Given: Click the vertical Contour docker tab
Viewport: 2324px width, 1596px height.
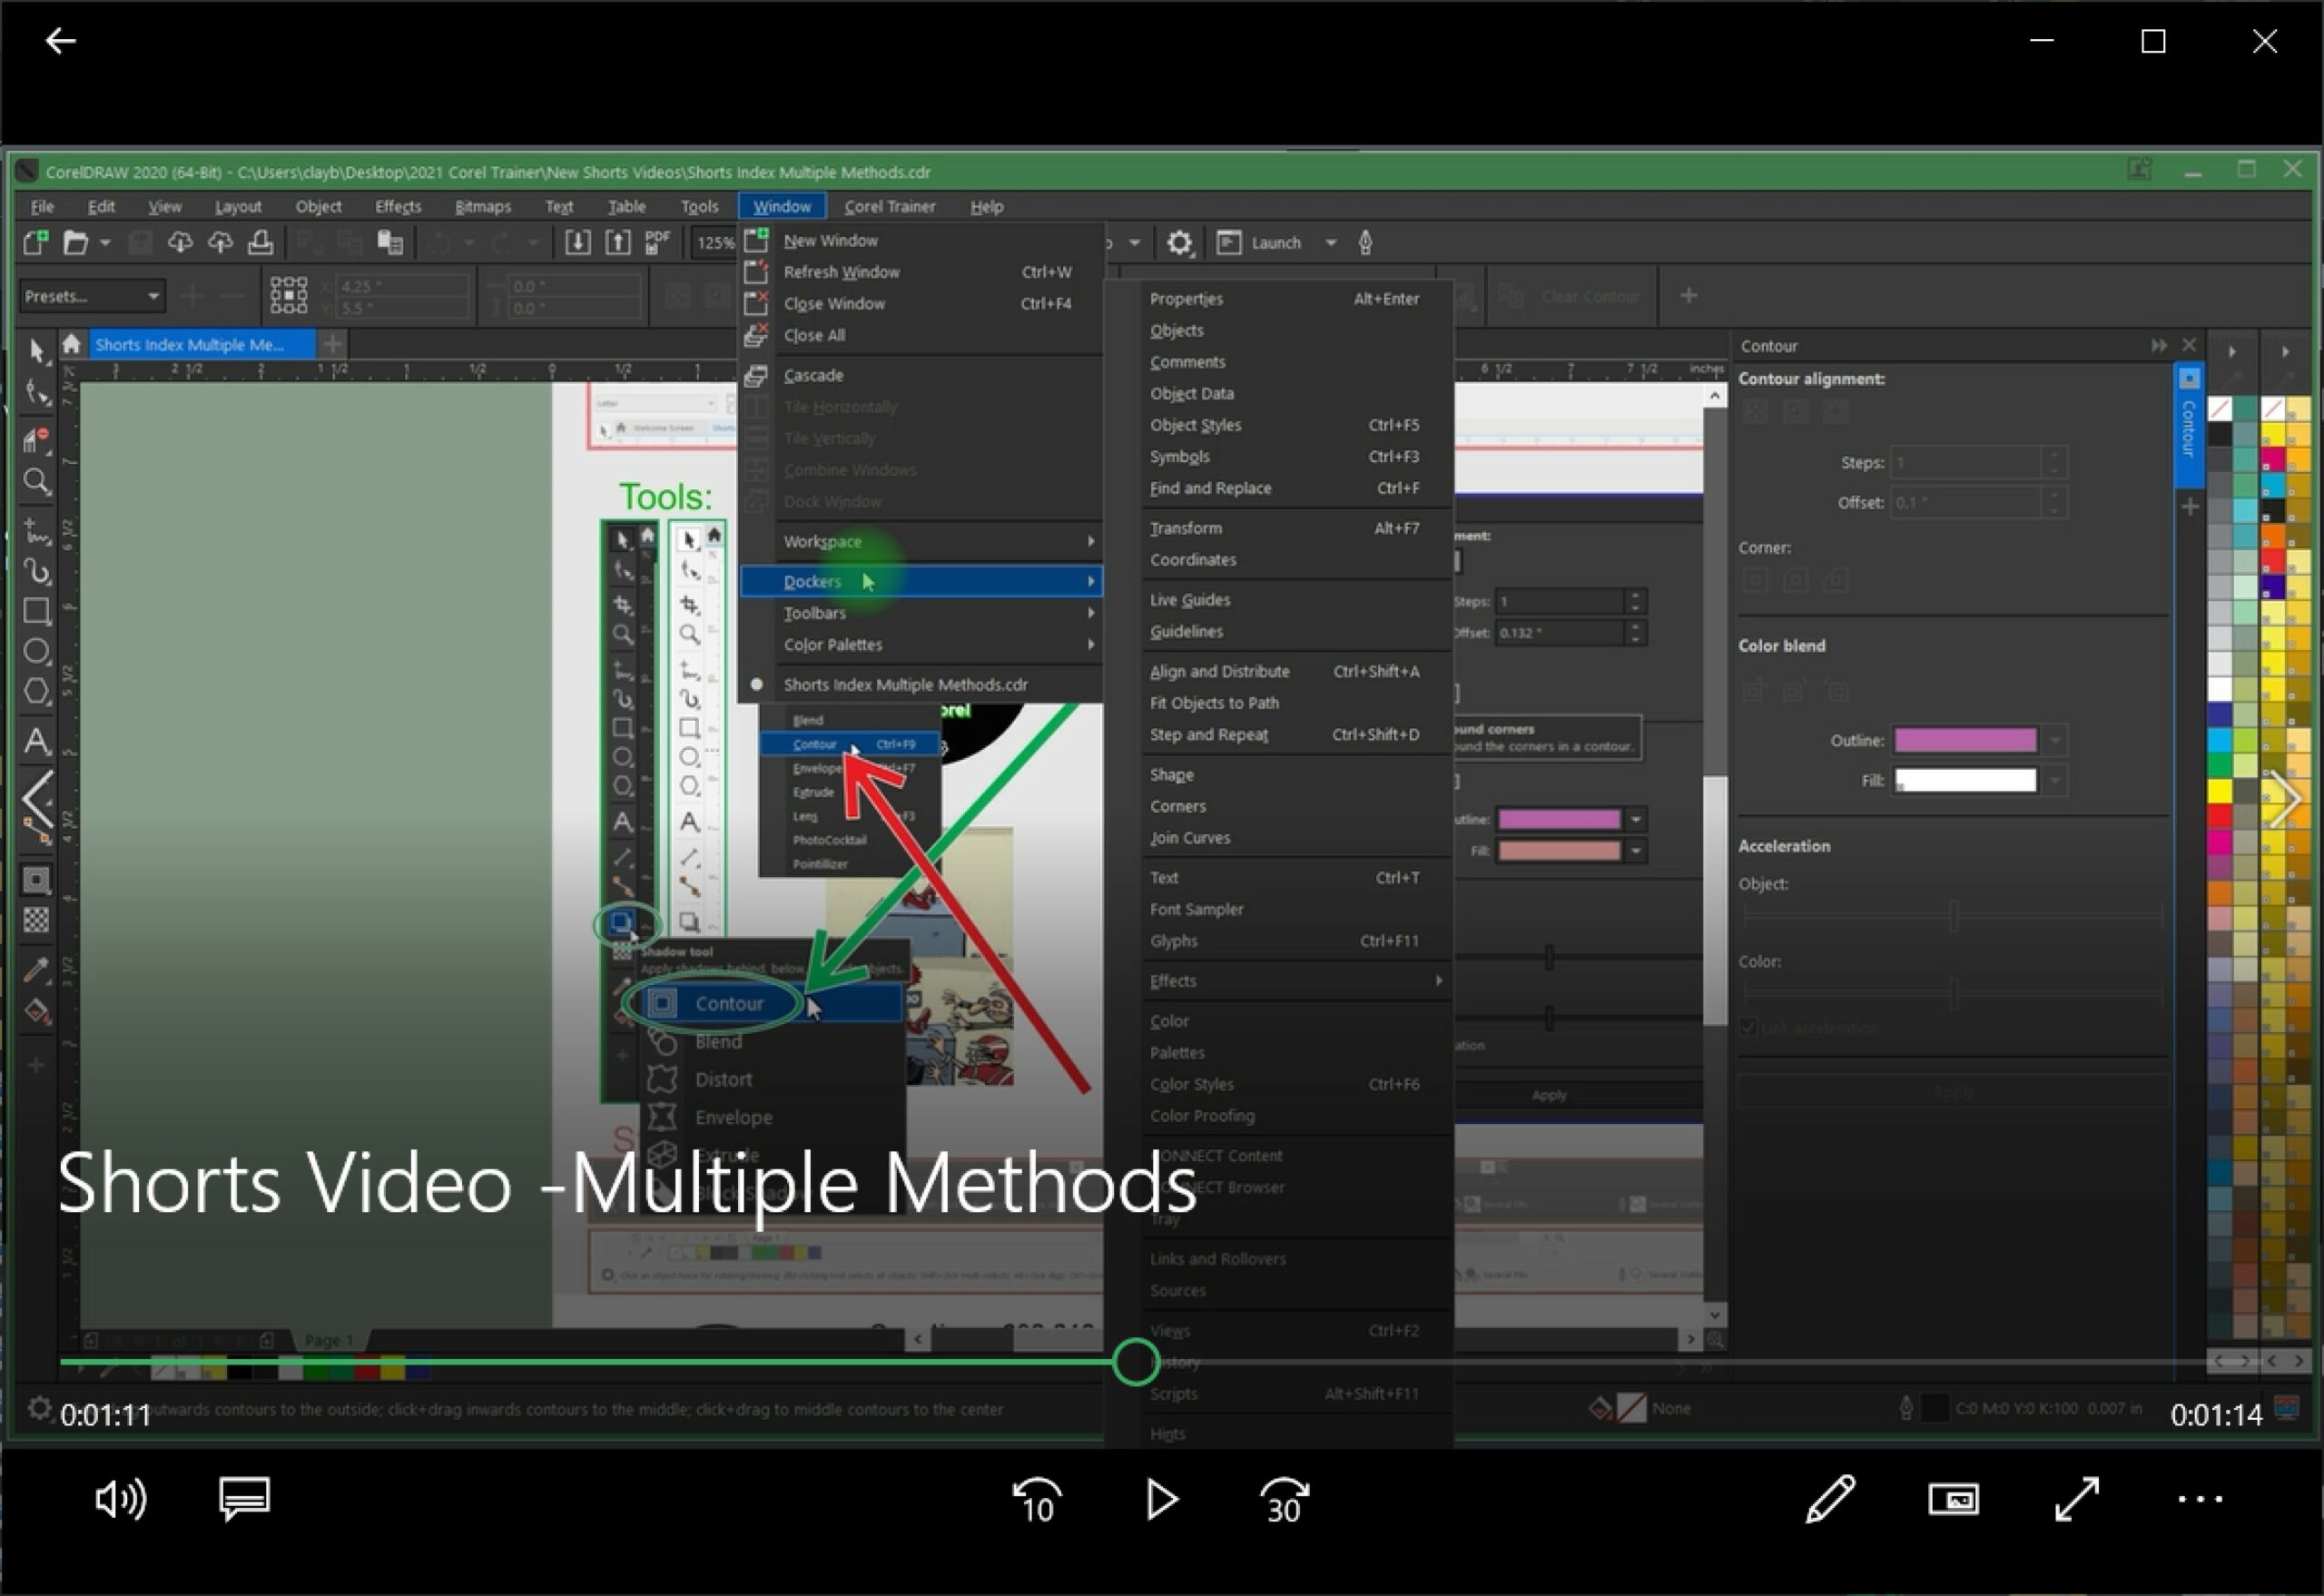Looking at the screenshot, I should tap(2189, 427).
